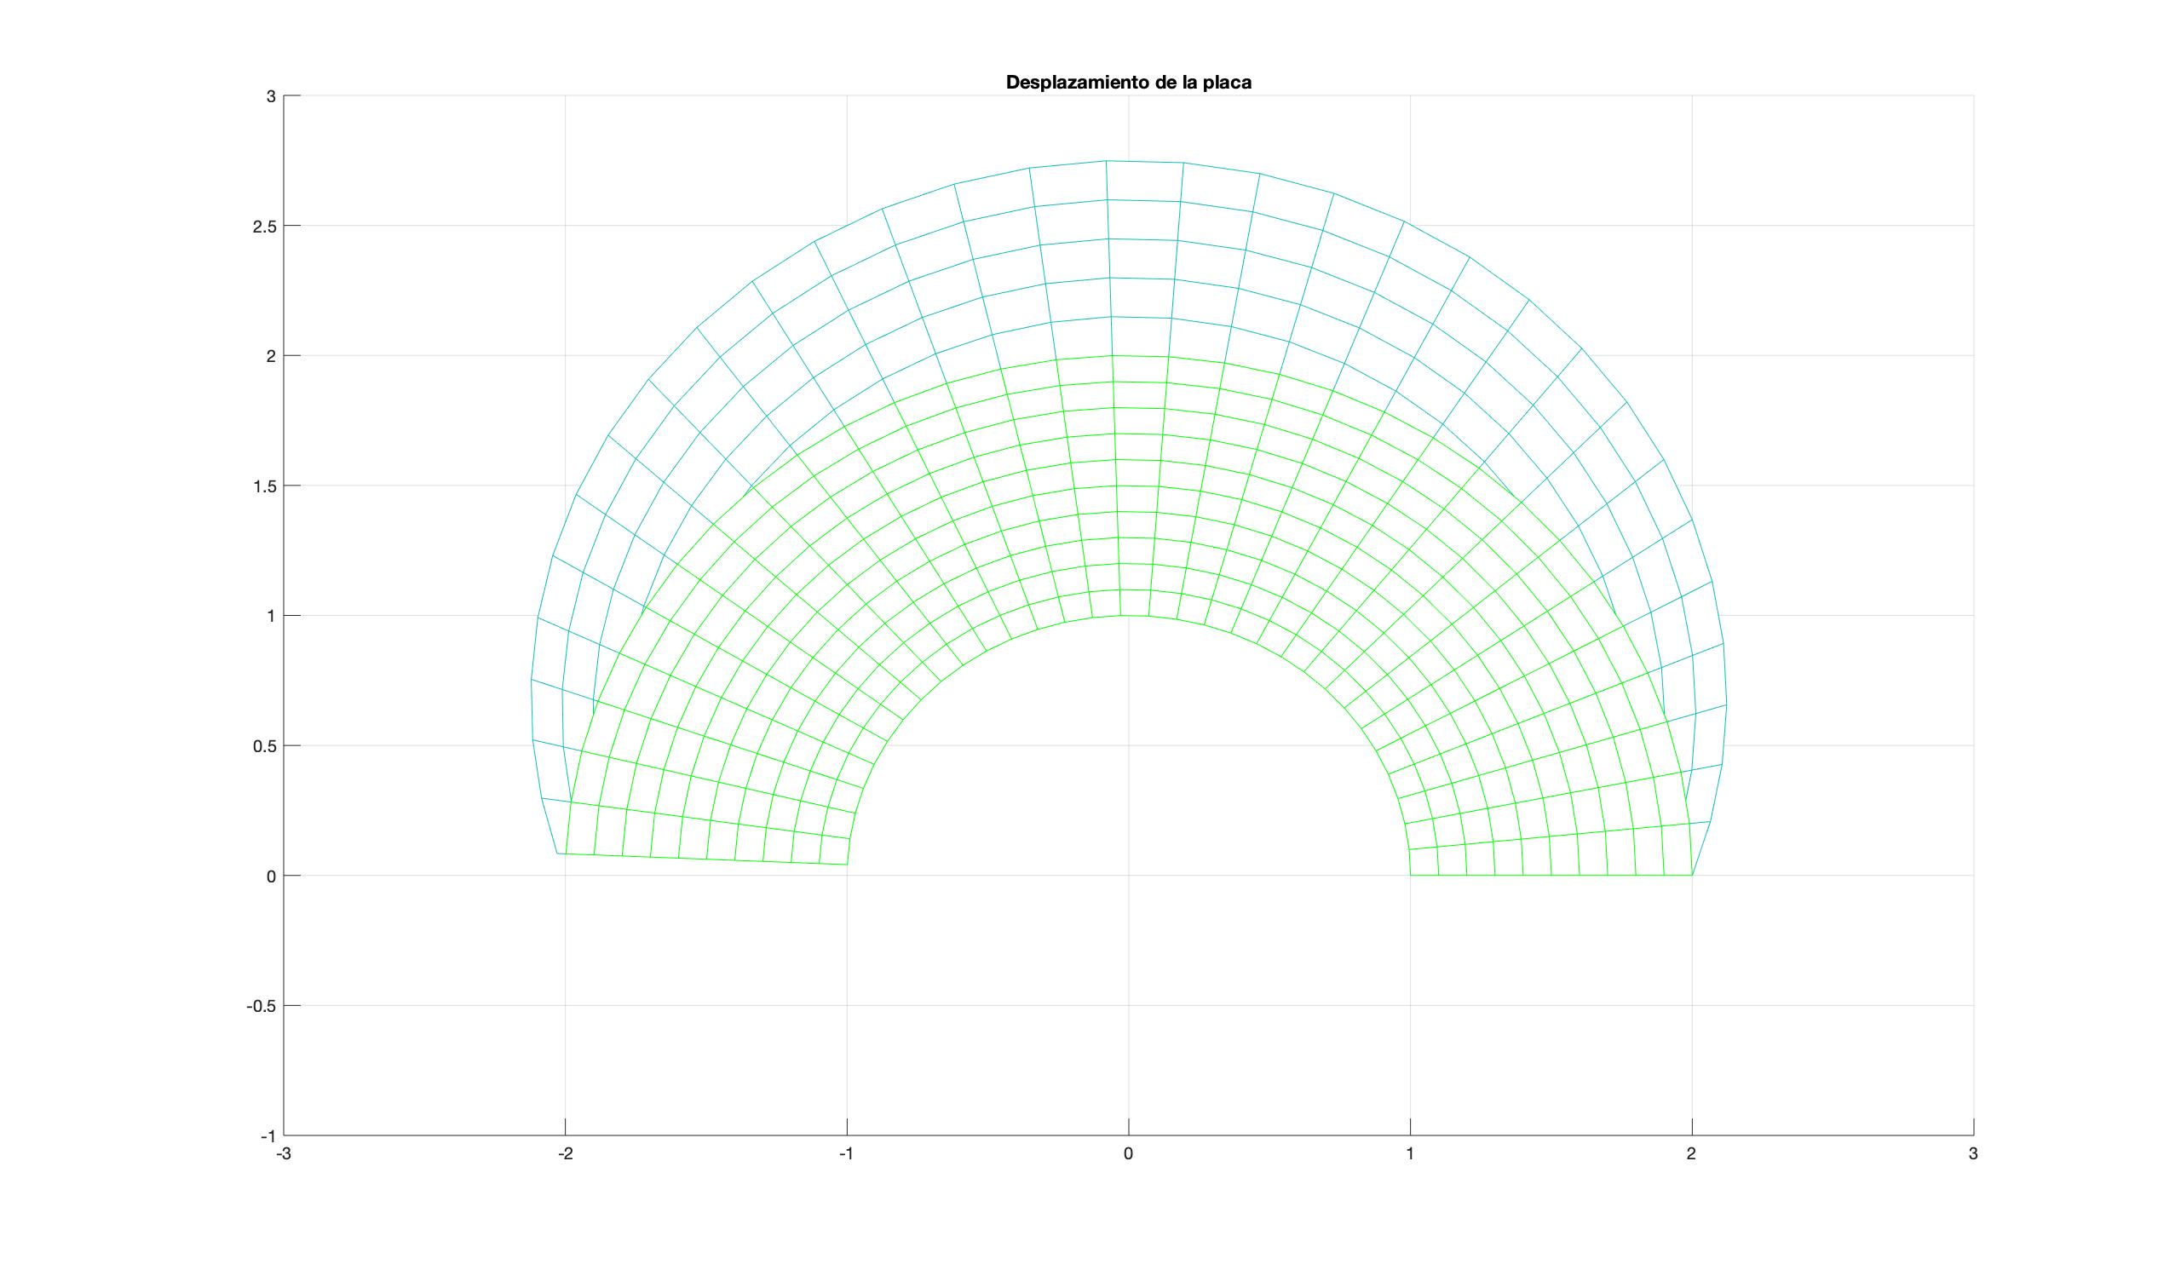Click the y-axis tick label 0
This screenshot has width=2181, height=1276.
pyautogui.click(x=271, y=876)
